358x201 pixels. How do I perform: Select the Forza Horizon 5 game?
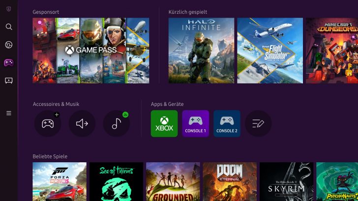click(x=60, y=182)
